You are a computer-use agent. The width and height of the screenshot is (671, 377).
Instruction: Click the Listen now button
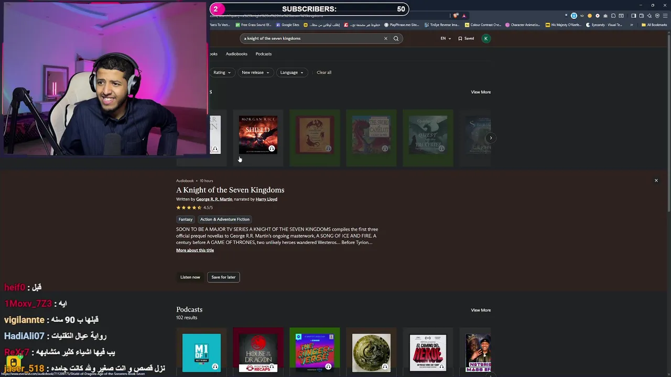coord(190,277)
